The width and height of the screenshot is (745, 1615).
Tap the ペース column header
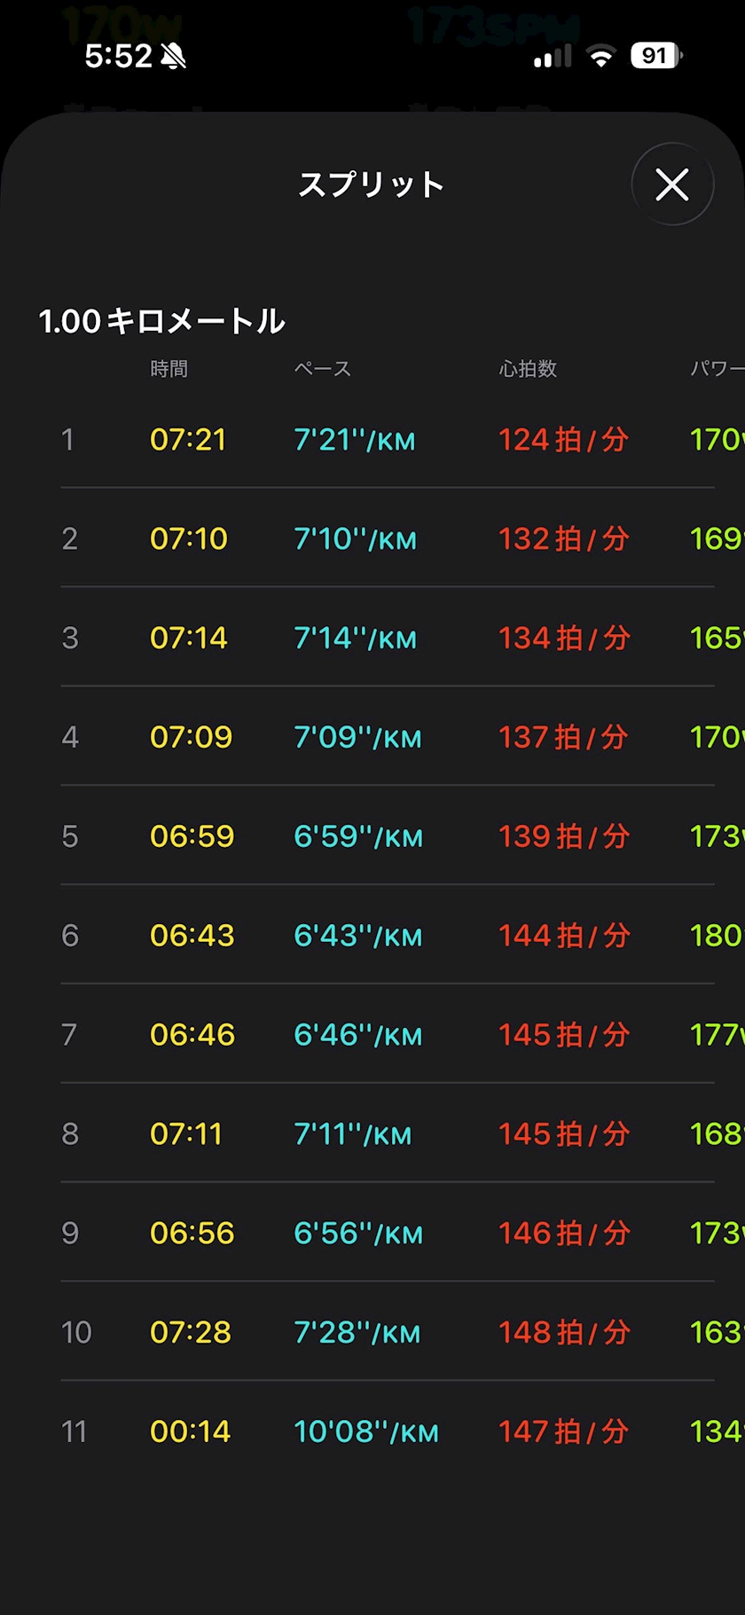323,369
